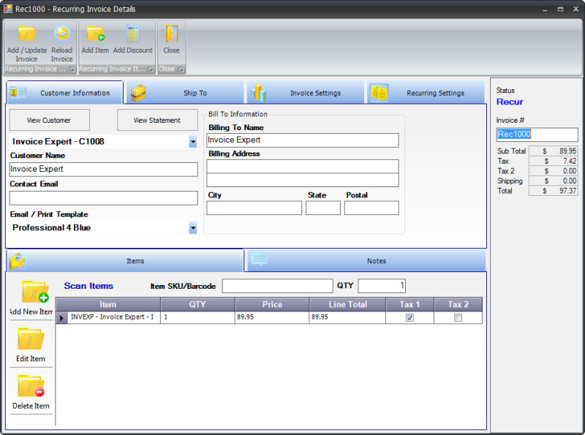
Task: Click the QTY input field beside barcode
Action: [x=382, y=286]
